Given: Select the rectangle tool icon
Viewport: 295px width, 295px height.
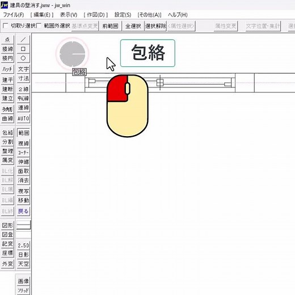Looking at the screenshot, I should (x=23, y=49).
